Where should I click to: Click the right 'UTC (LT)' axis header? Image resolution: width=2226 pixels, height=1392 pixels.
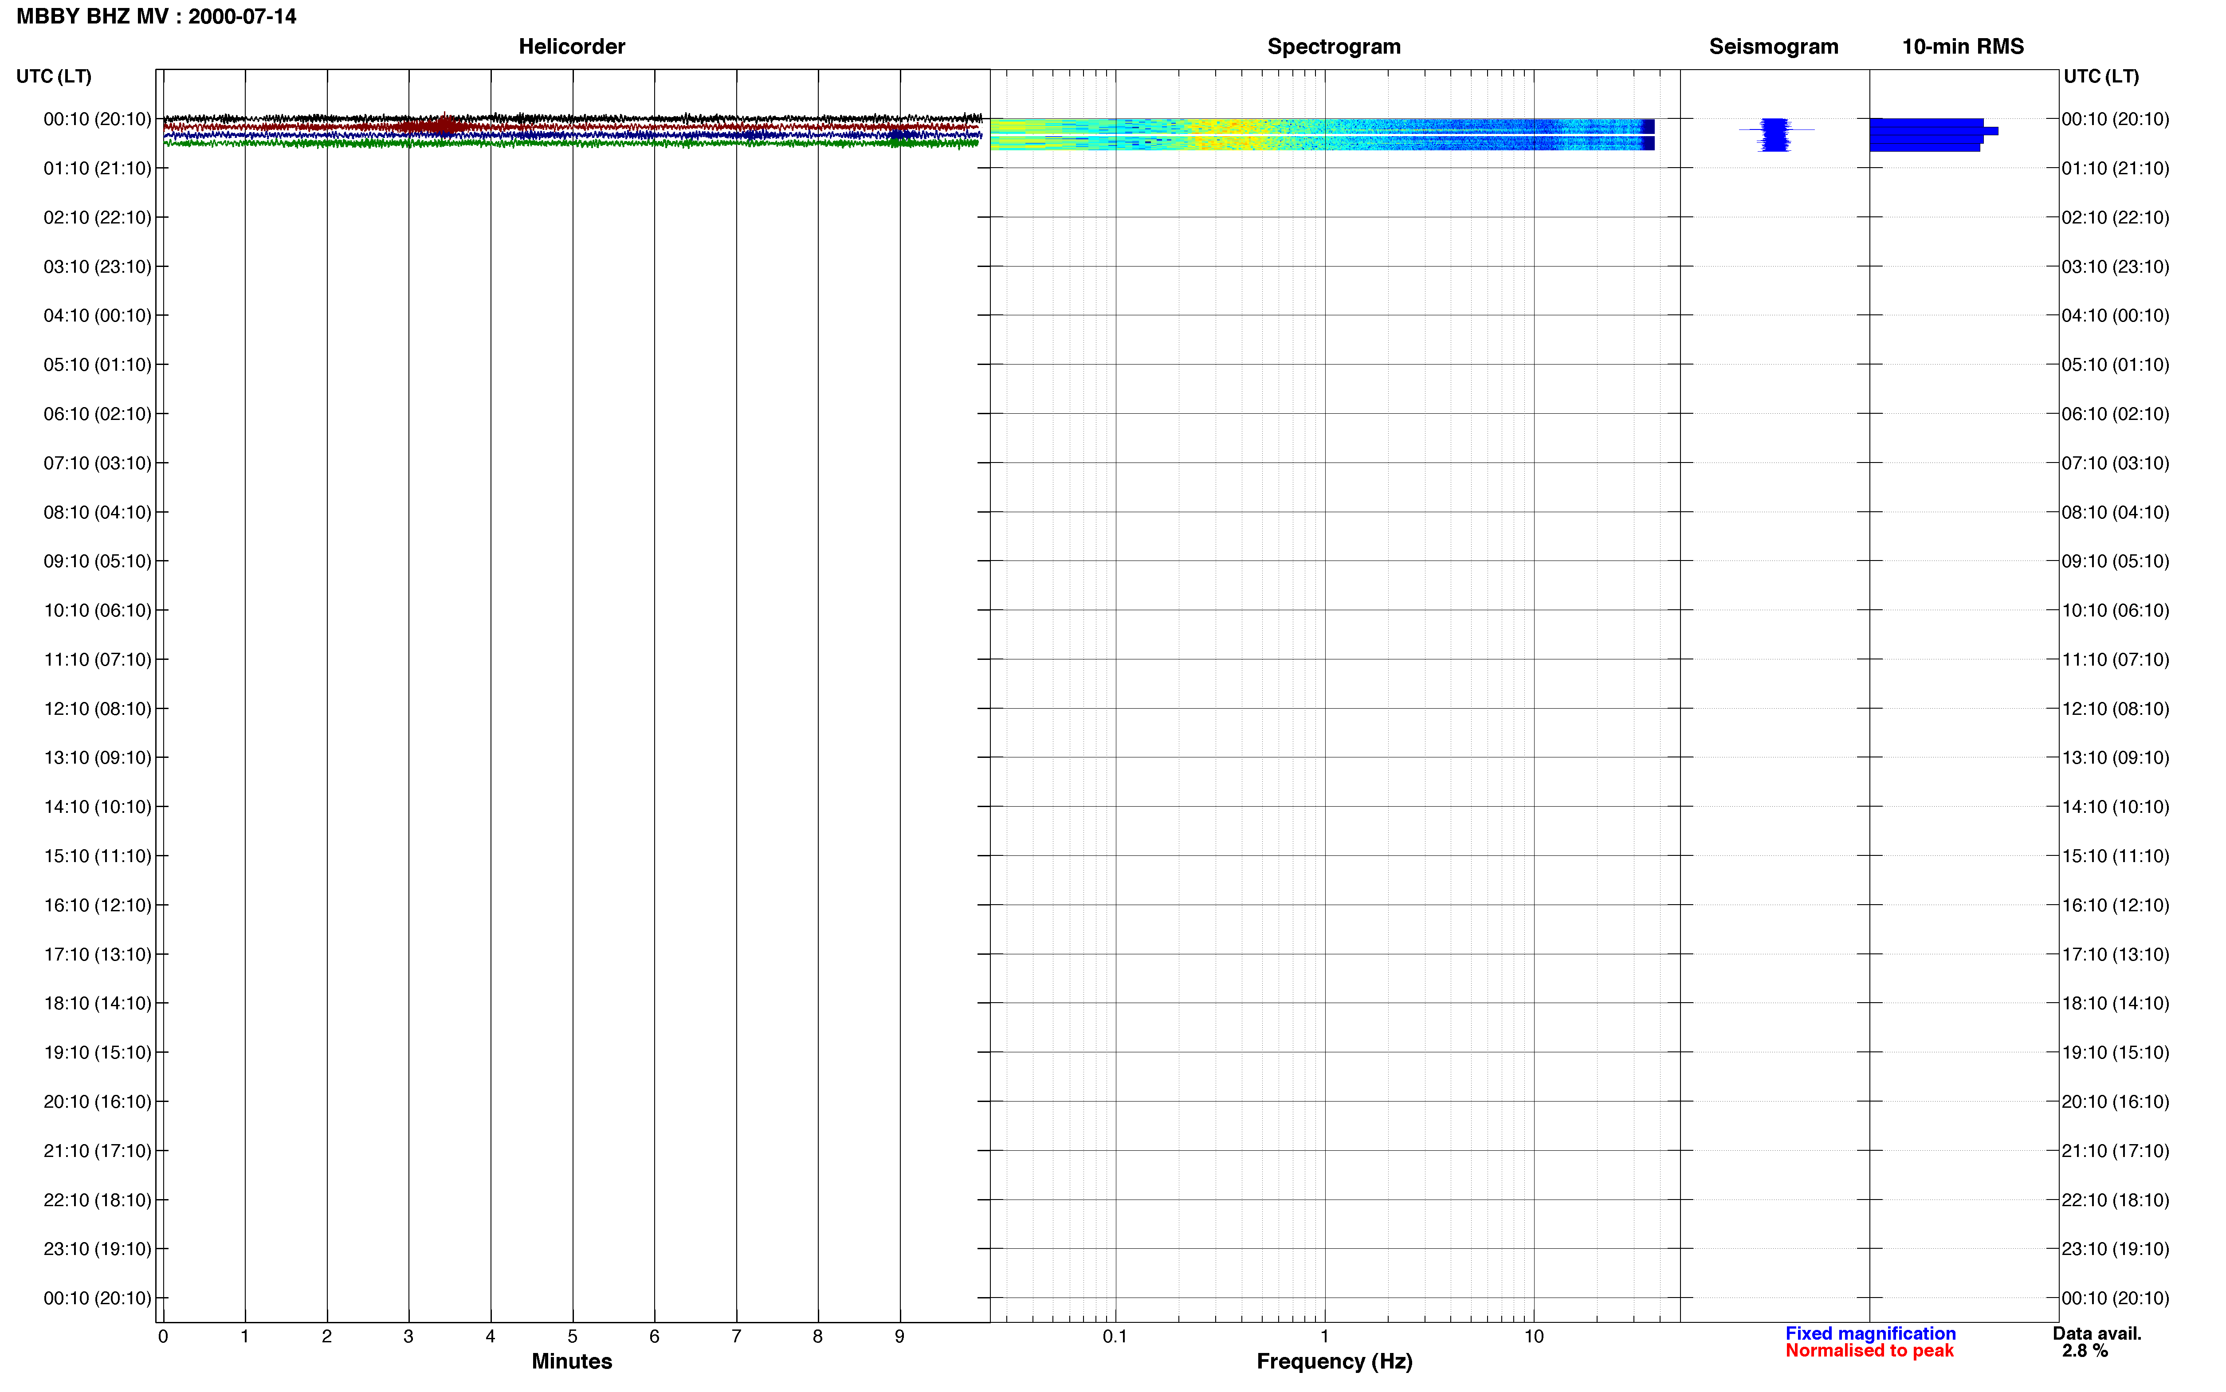tap(2101, 76)
